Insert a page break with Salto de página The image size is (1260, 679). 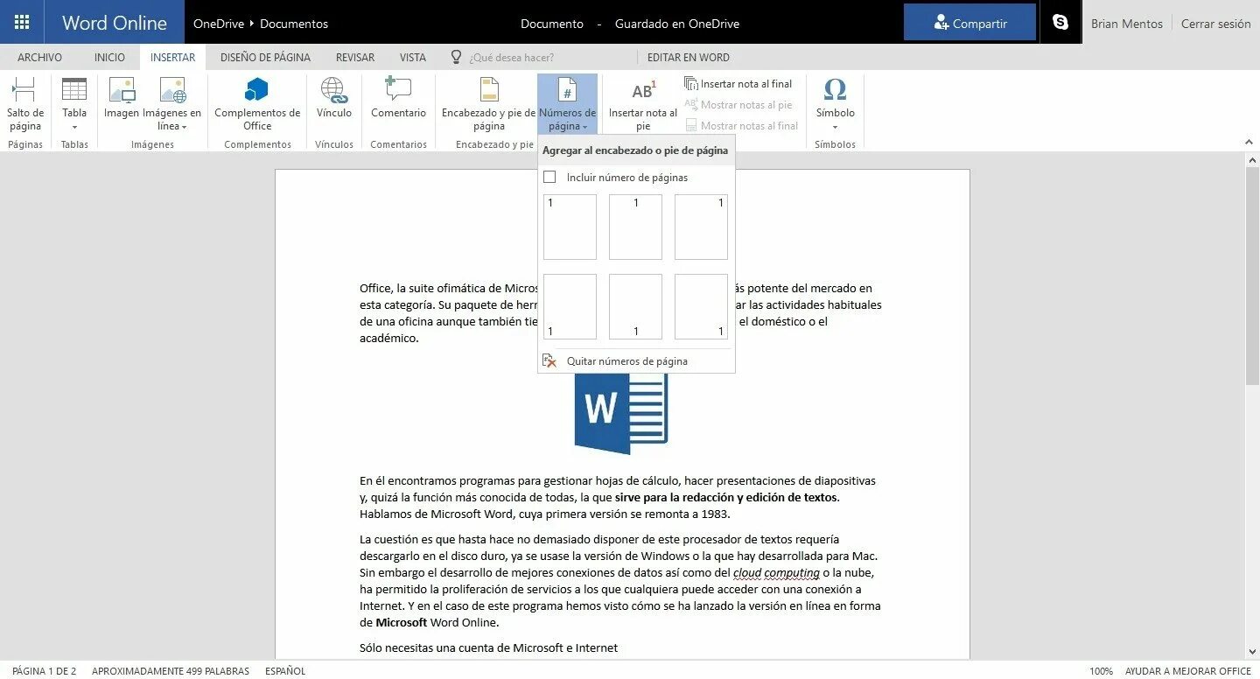[25, 104]
